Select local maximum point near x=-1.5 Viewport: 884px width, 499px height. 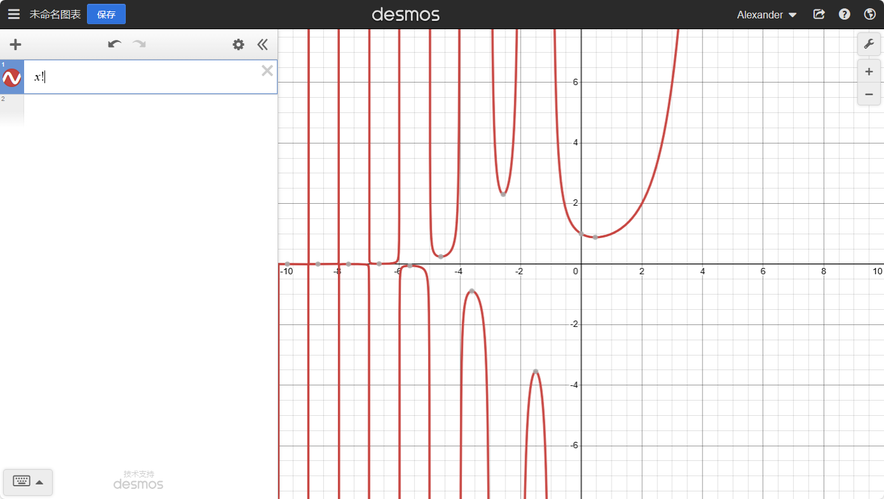pyautogui.click(x=535, y=371)
